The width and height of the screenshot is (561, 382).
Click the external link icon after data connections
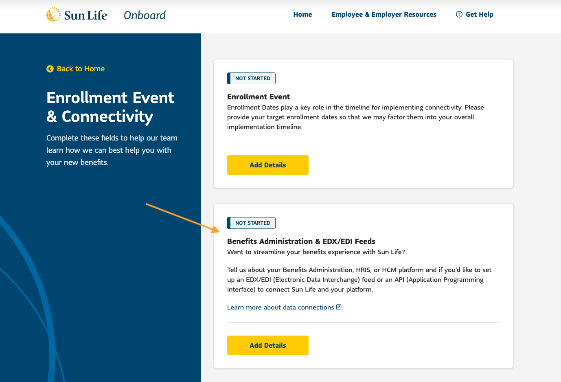coord(339,307)
